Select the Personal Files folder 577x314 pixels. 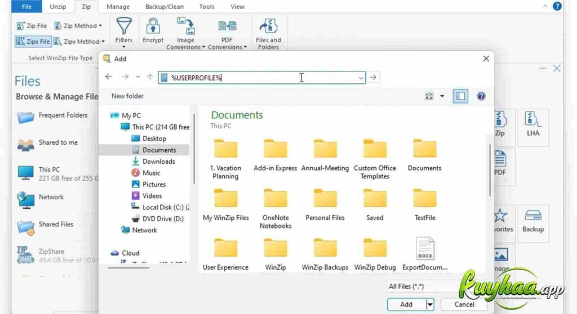[325, 205]
